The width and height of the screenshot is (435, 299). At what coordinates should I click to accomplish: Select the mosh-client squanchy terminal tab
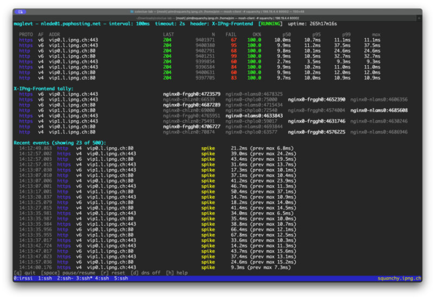coord(238,18)
